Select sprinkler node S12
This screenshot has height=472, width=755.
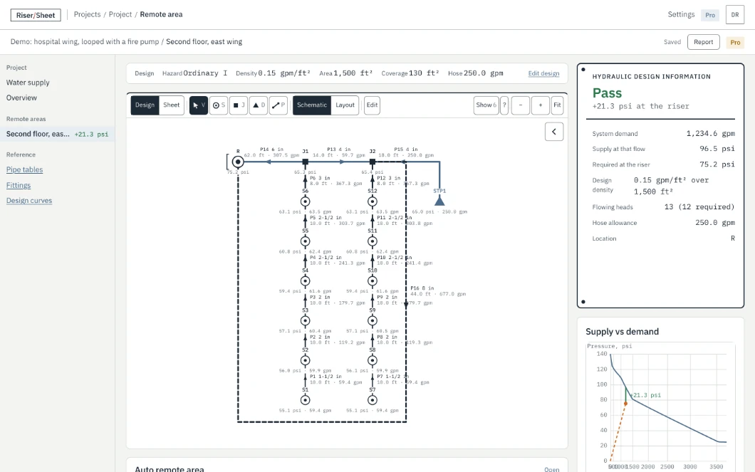[373, 201]
